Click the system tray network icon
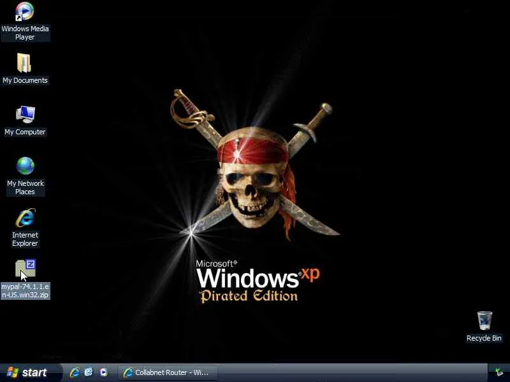Viewport: 510px width, 382px height. pos(499,372)
